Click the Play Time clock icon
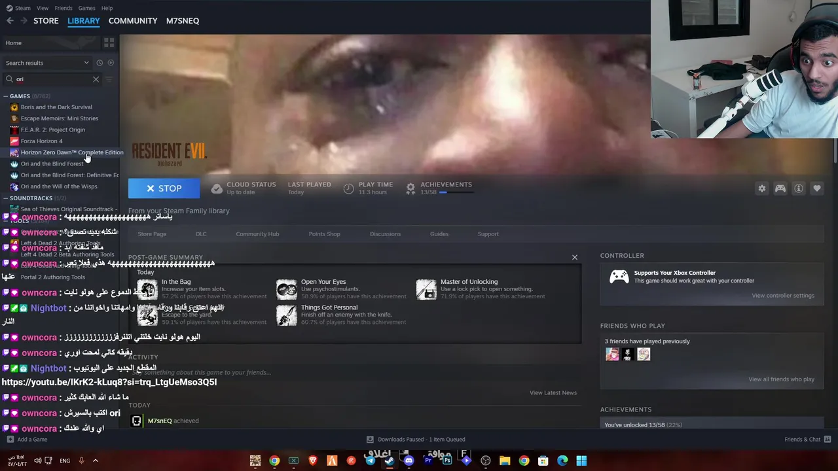Screen dimensions: 838x471 coord(348,188)
